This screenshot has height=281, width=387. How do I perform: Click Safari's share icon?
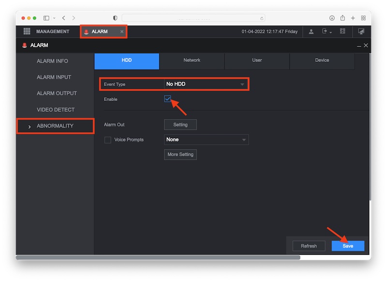342,18
